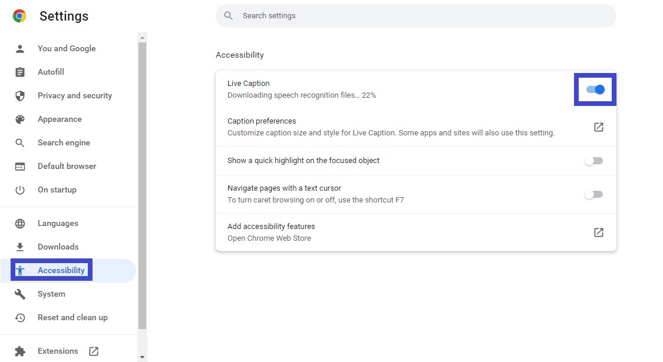Click the Extensions puzzle piece icon
The width and height of the screenshot is (663, 362).
(x=20, y=351)
